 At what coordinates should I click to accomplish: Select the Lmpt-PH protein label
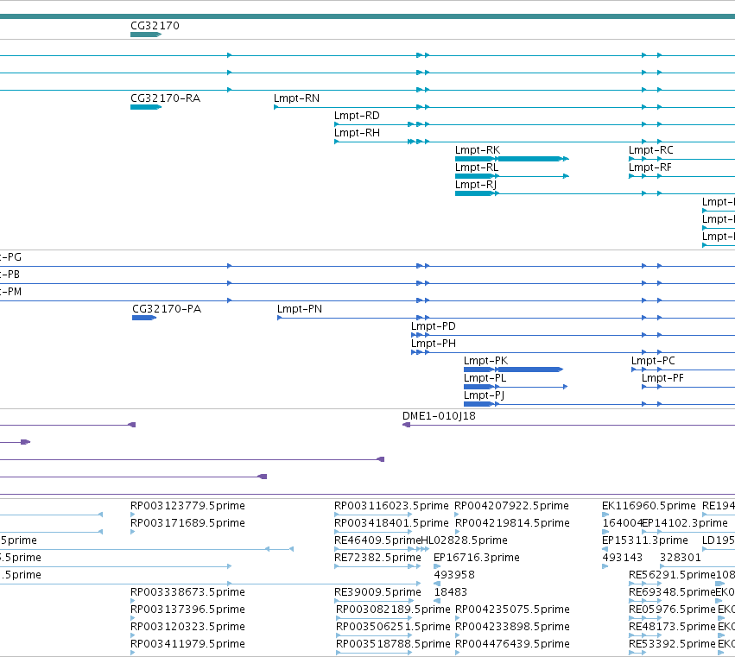433,344
